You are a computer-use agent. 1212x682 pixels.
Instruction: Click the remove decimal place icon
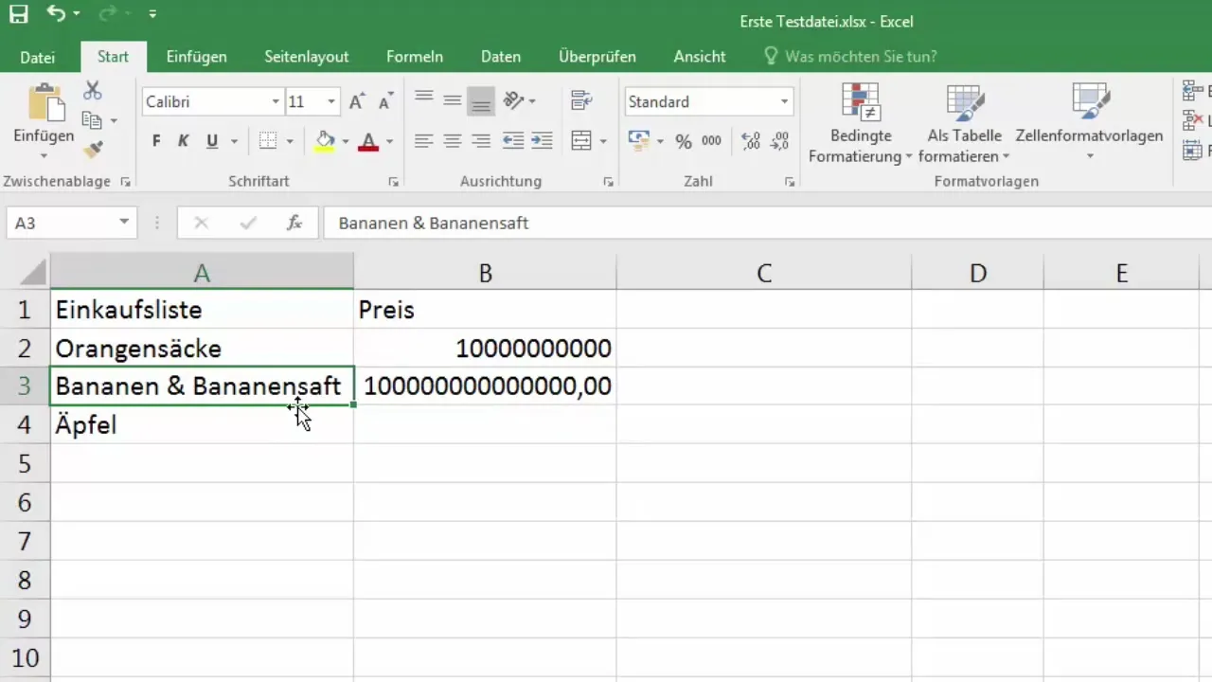pos(779,141)
